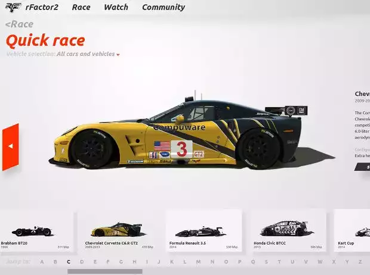Jump to letter I
This screenshot has width=370, height=275.
tap(147, 262)
